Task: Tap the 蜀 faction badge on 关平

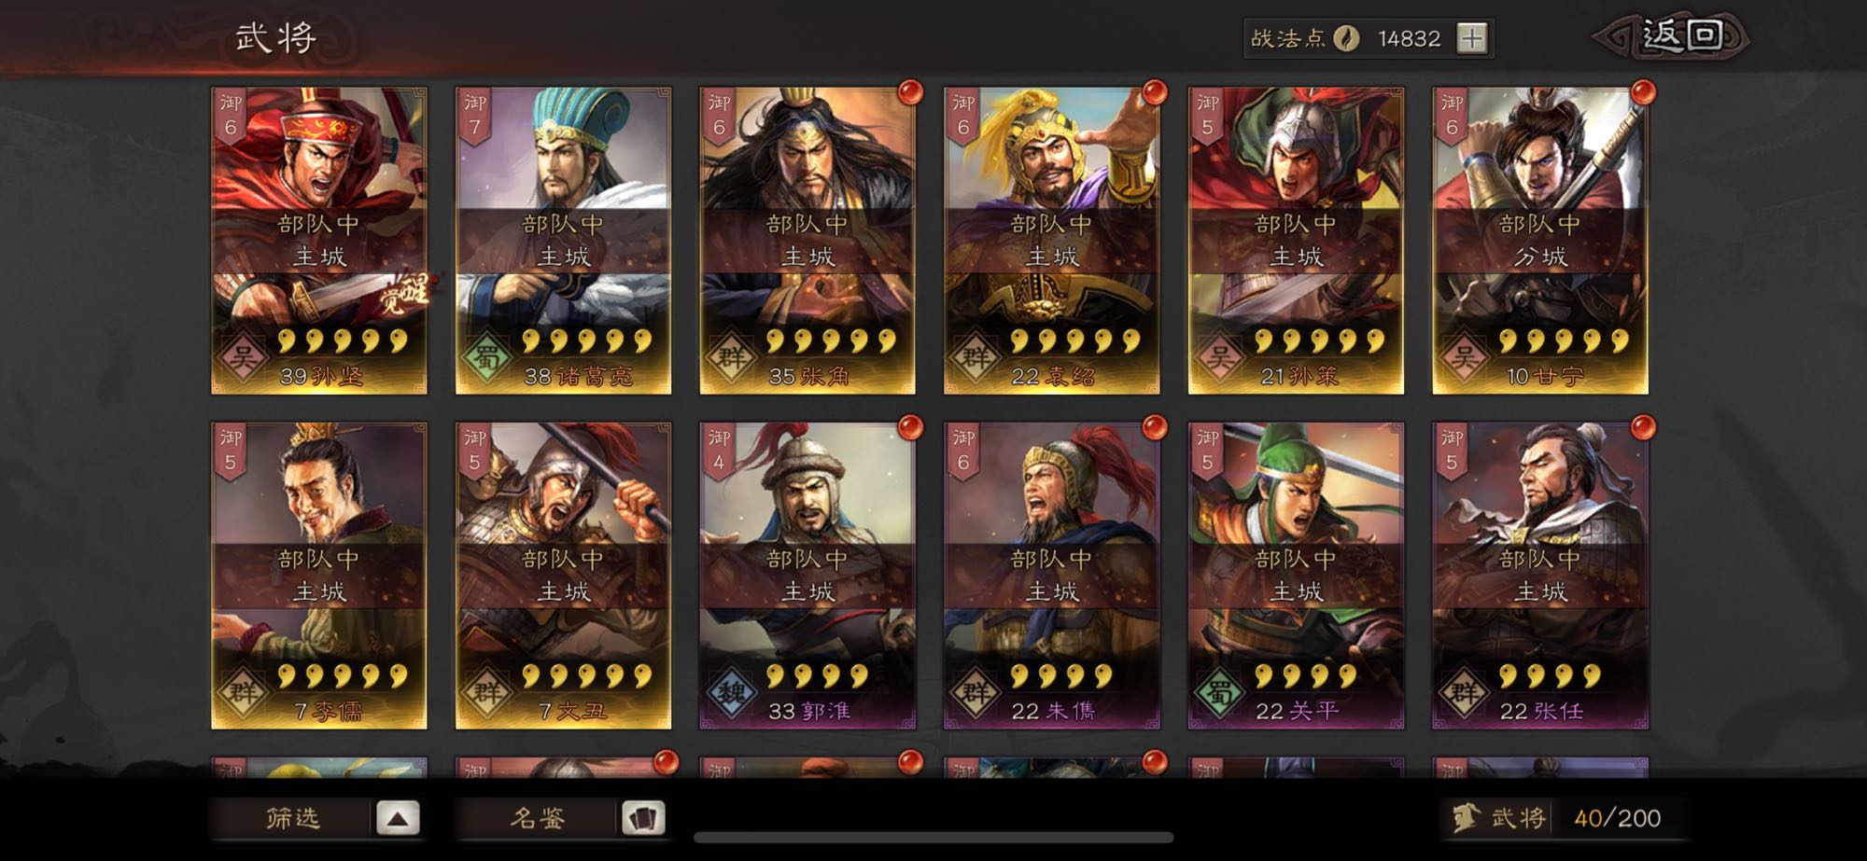Action: coord(1219,691)
